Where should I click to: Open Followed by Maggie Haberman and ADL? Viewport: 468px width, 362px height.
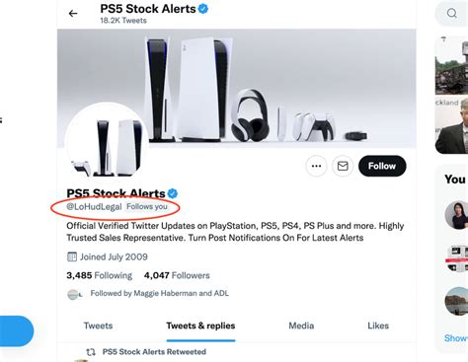point(160,293)
